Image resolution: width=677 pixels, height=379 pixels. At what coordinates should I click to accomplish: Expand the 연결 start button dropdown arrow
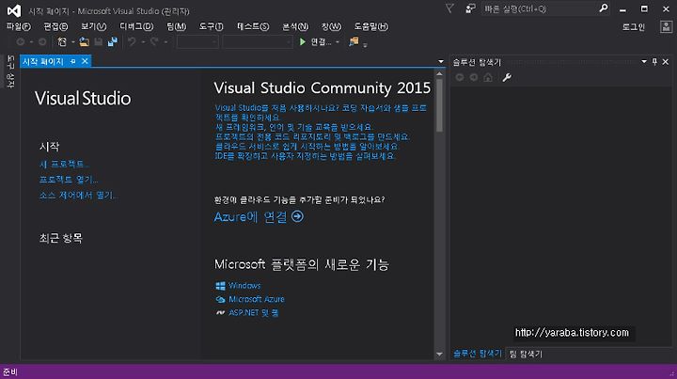coord(338,42)
